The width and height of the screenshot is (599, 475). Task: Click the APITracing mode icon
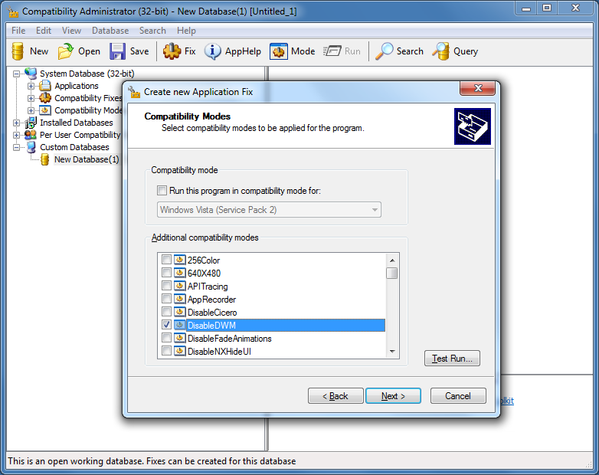tap(179, 286)
